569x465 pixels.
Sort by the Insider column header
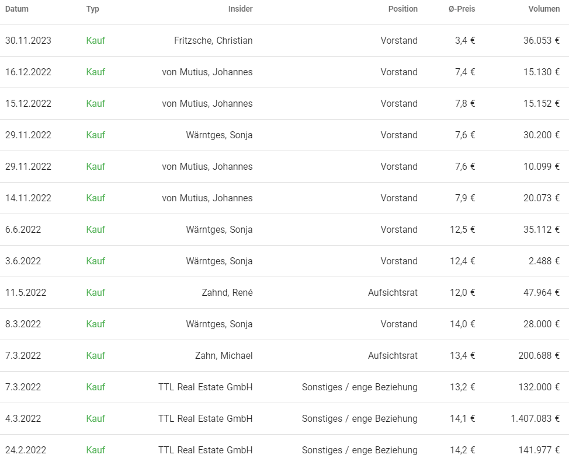(240, 9)
